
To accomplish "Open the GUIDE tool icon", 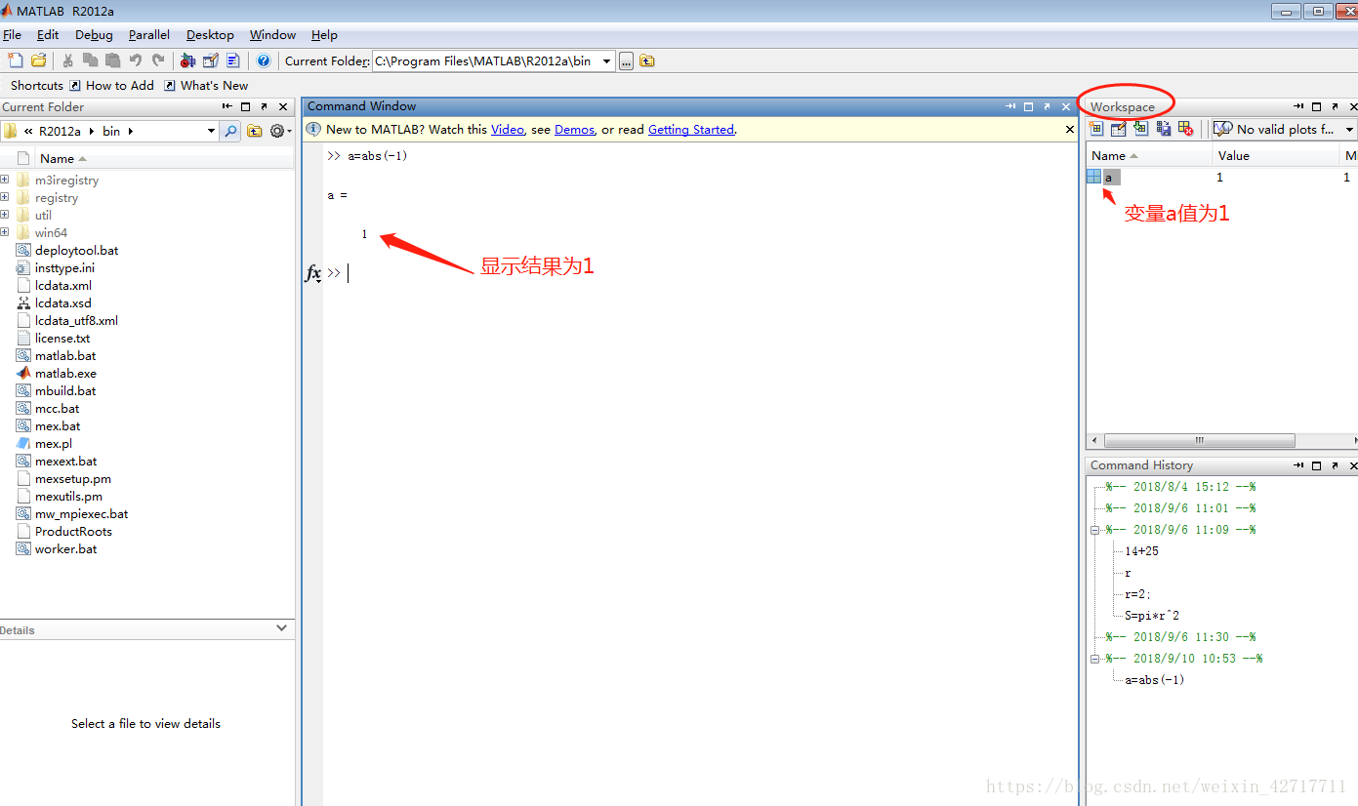I will pyautogui.click(x=211, y=60).
